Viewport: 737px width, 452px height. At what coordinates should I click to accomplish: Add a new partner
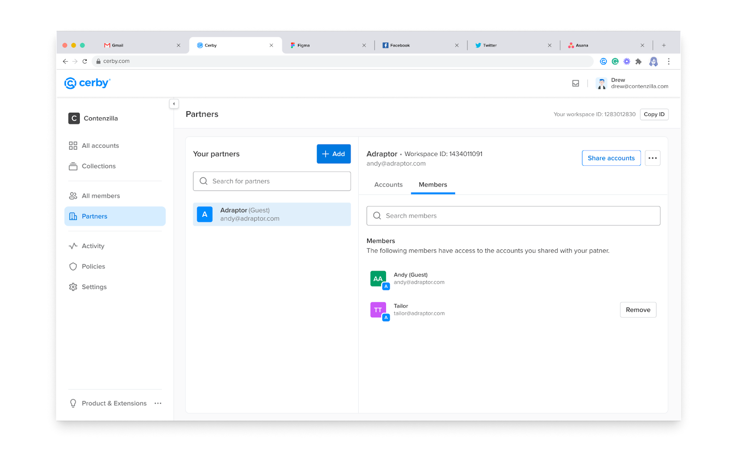pyautogui.click(x=333, y=154)
